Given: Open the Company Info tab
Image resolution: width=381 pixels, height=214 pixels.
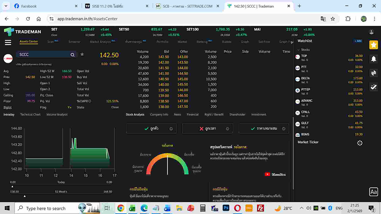Looking at the screenshot, I should (x=159, y=114).
